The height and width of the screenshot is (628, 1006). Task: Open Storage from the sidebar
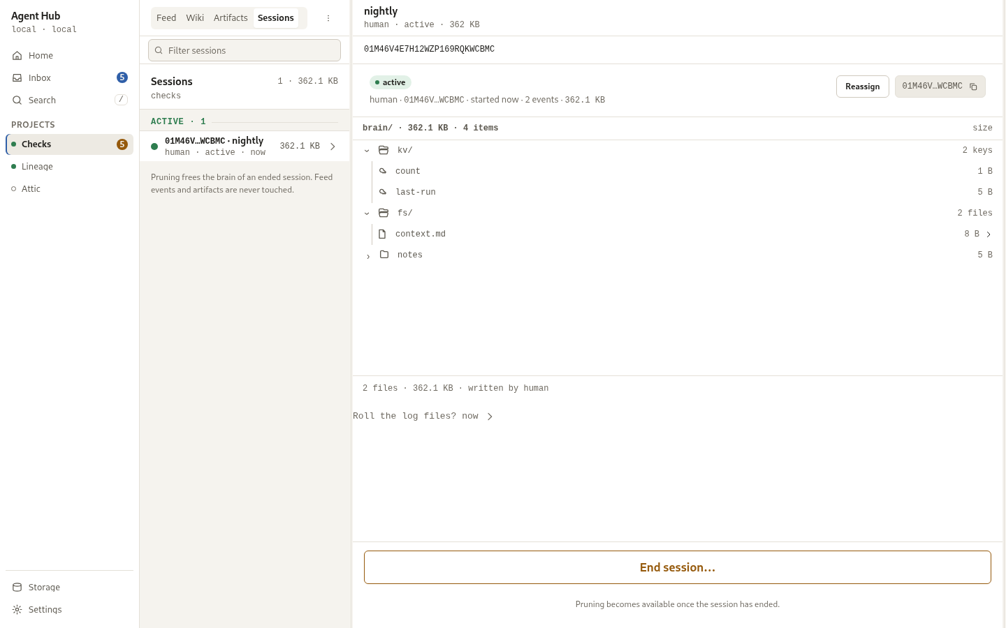(x=69, y=588)
